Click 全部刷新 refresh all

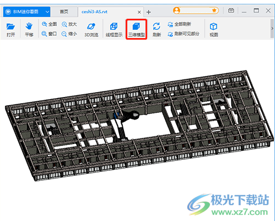click(x=179, y=24)
